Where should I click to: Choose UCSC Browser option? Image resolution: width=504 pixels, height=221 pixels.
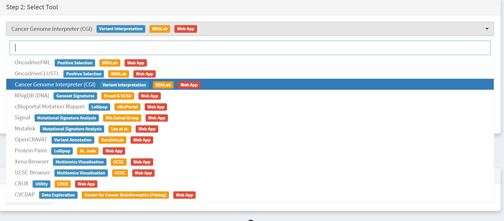pos(250,173)
